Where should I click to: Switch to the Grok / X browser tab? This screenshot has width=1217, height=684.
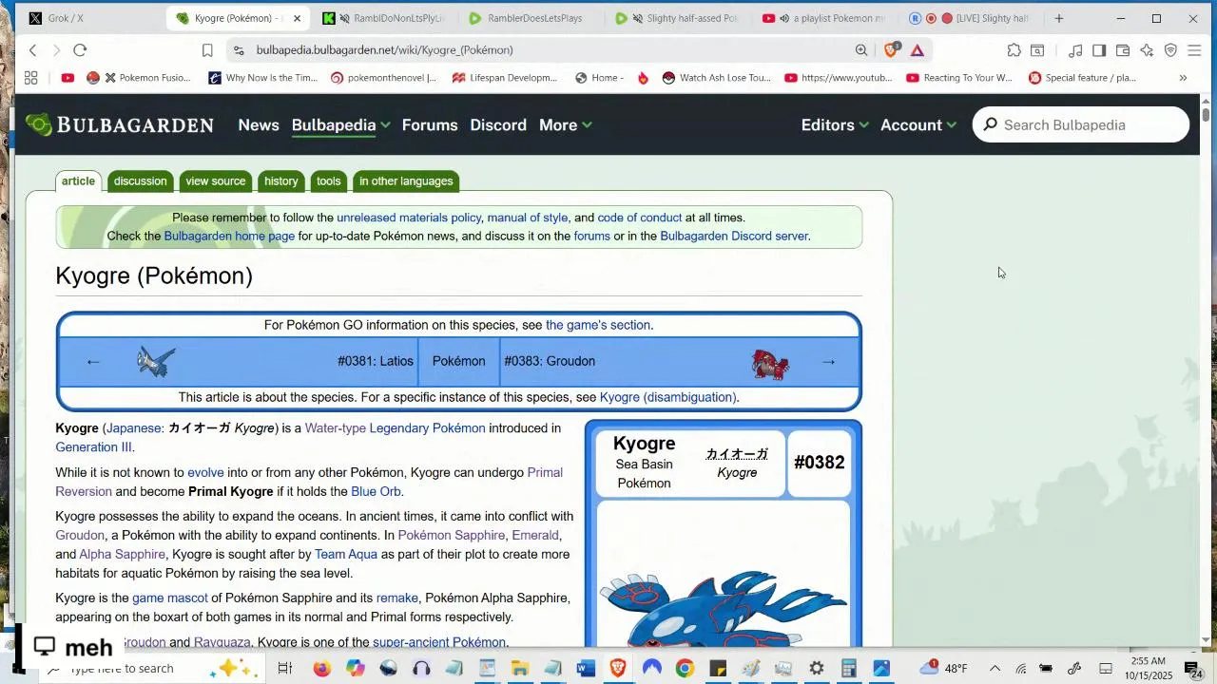pyautogui.click(x=90, y=18)
